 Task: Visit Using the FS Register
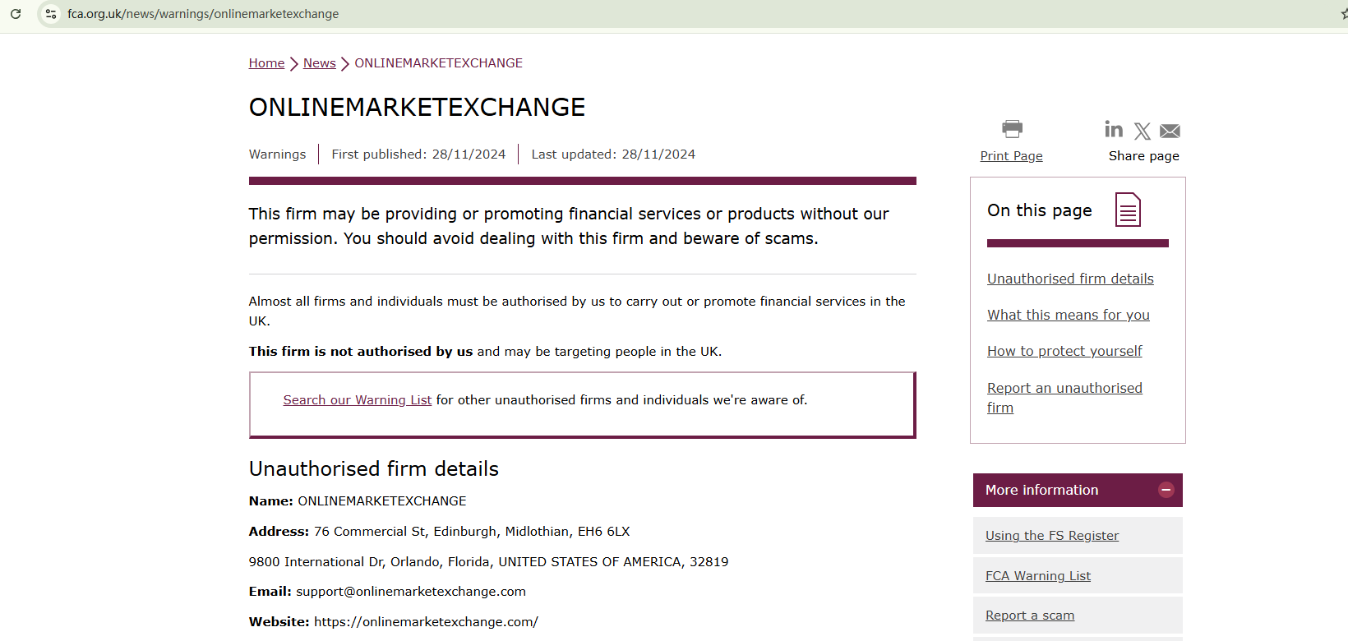[1052, 535]
